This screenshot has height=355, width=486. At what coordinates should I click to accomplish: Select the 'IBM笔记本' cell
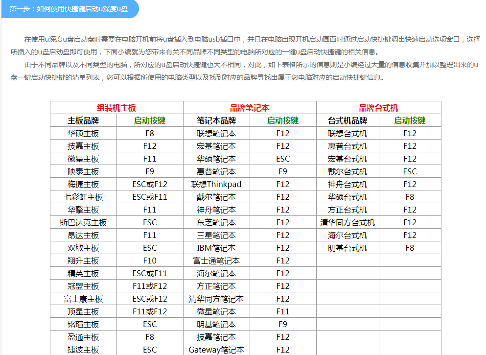coord(216,248)
